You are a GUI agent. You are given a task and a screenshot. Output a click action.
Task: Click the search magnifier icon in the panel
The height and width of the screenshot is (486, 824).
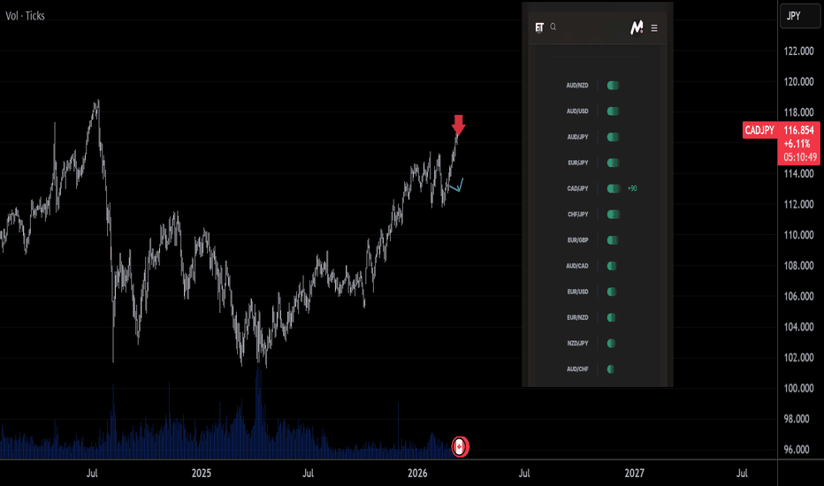pos(553,27)
